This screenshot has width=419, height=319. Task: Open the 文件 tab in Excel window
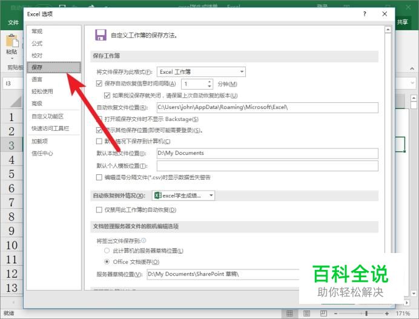pos(13,22)
